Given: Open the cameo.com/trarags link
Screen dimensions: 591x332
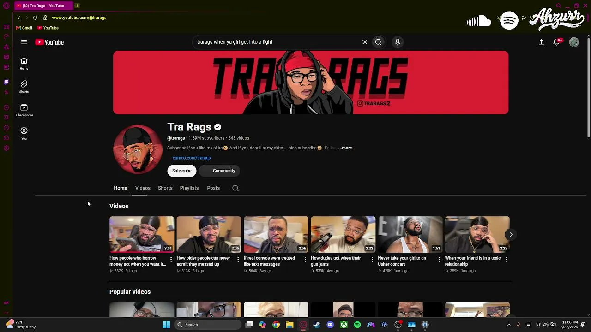Looking at the screenshot, I should 192,158.
